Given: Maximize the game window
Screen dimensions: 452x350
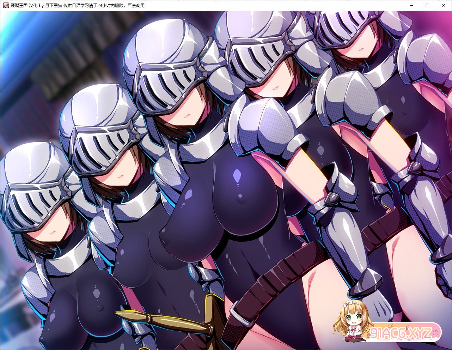Looking at the screenshot, I should click(427, 5).
